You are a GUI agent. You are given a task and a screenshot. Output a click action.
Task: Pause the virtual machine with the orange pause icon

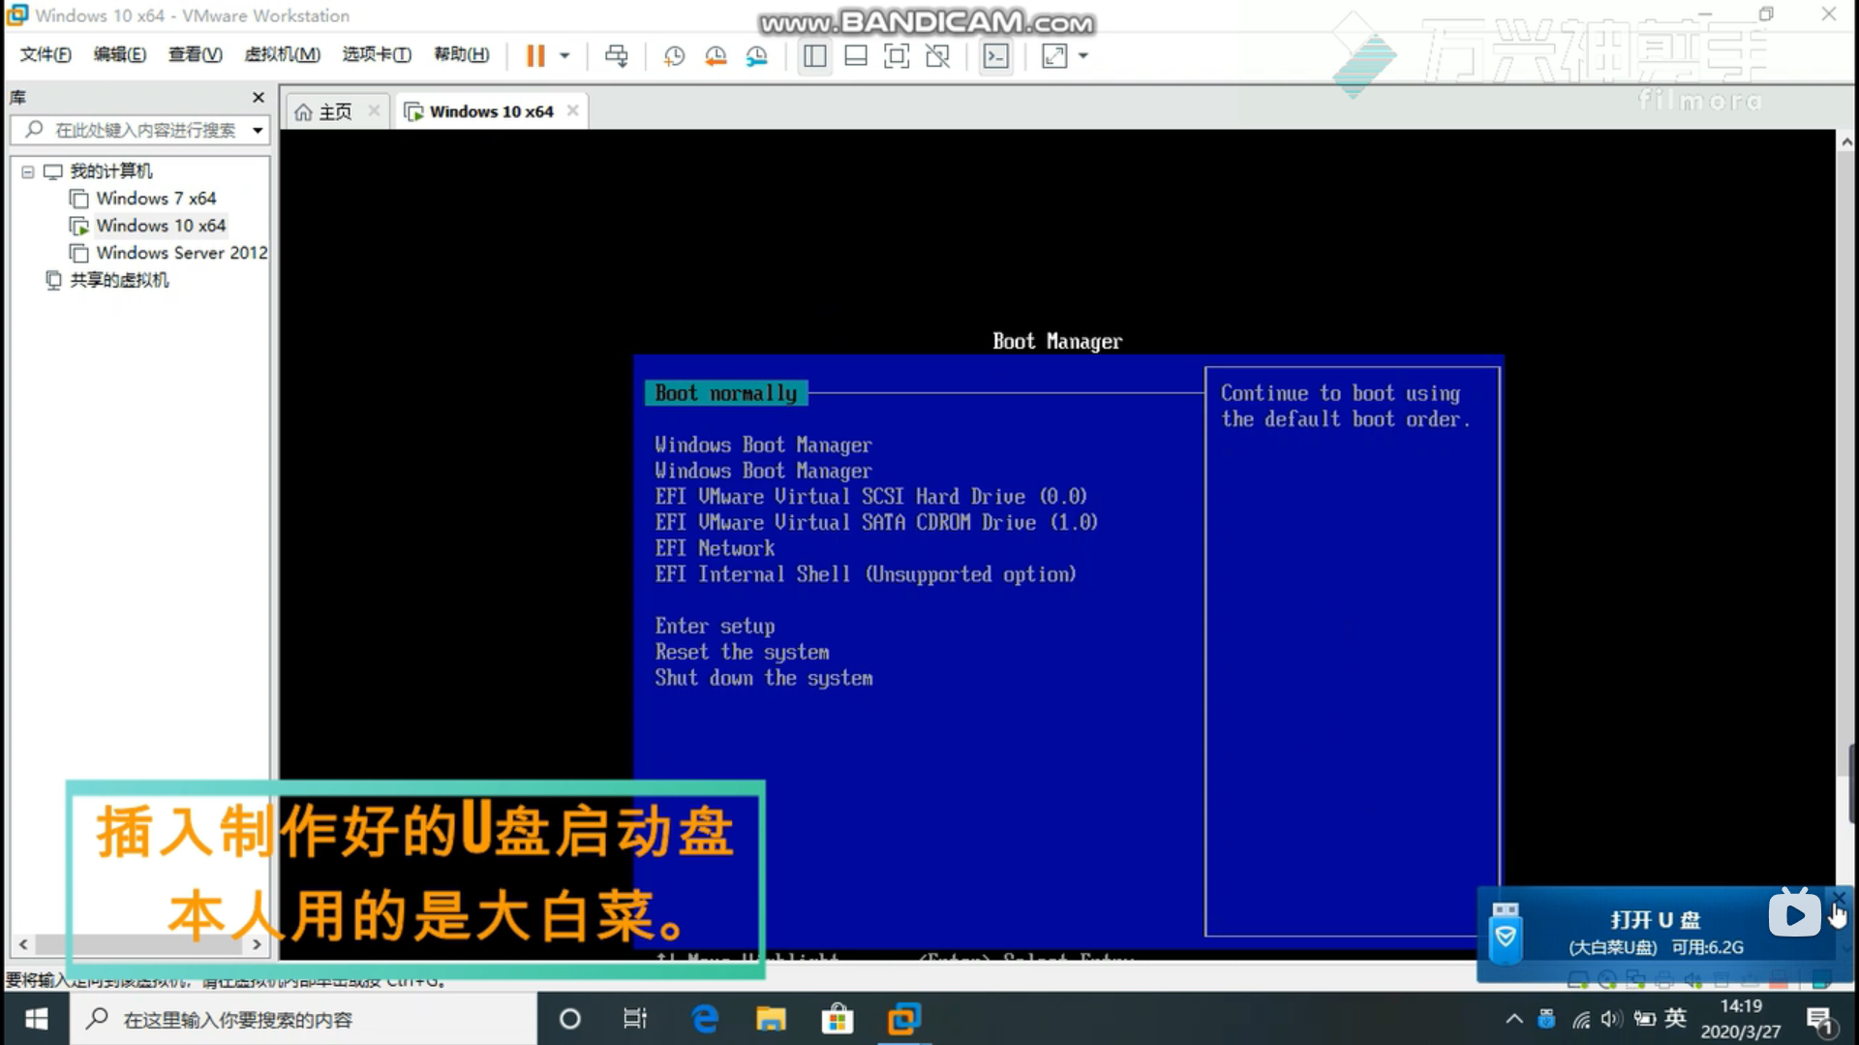tap(535, 56)
